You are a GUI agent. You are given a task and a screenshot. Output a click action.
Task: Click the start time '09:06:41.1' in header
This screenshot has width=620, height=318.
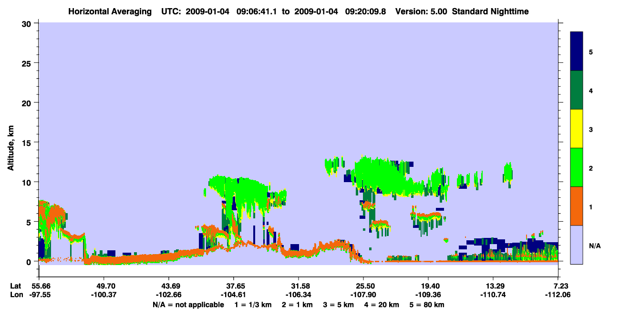click(x=256, y=11)
